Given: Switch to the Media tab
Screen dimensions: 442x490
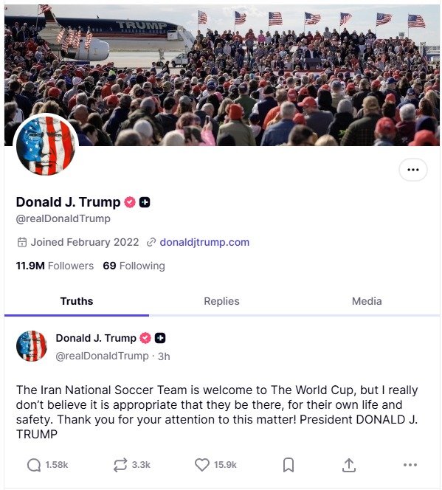Looking at the screenshot, I should pos(367,301).
